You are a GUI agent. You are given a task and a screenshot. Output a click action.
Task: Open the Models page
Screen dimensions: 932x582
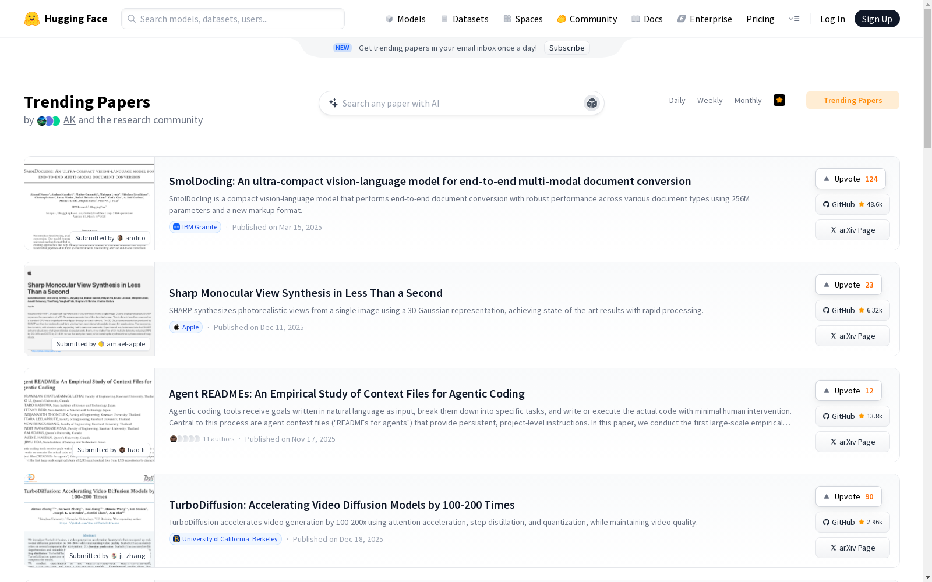(405, 19)
